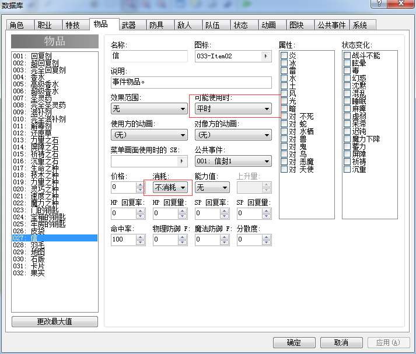
Task: Switch to the 动画 tab
Action: click(x=272, y=25)
